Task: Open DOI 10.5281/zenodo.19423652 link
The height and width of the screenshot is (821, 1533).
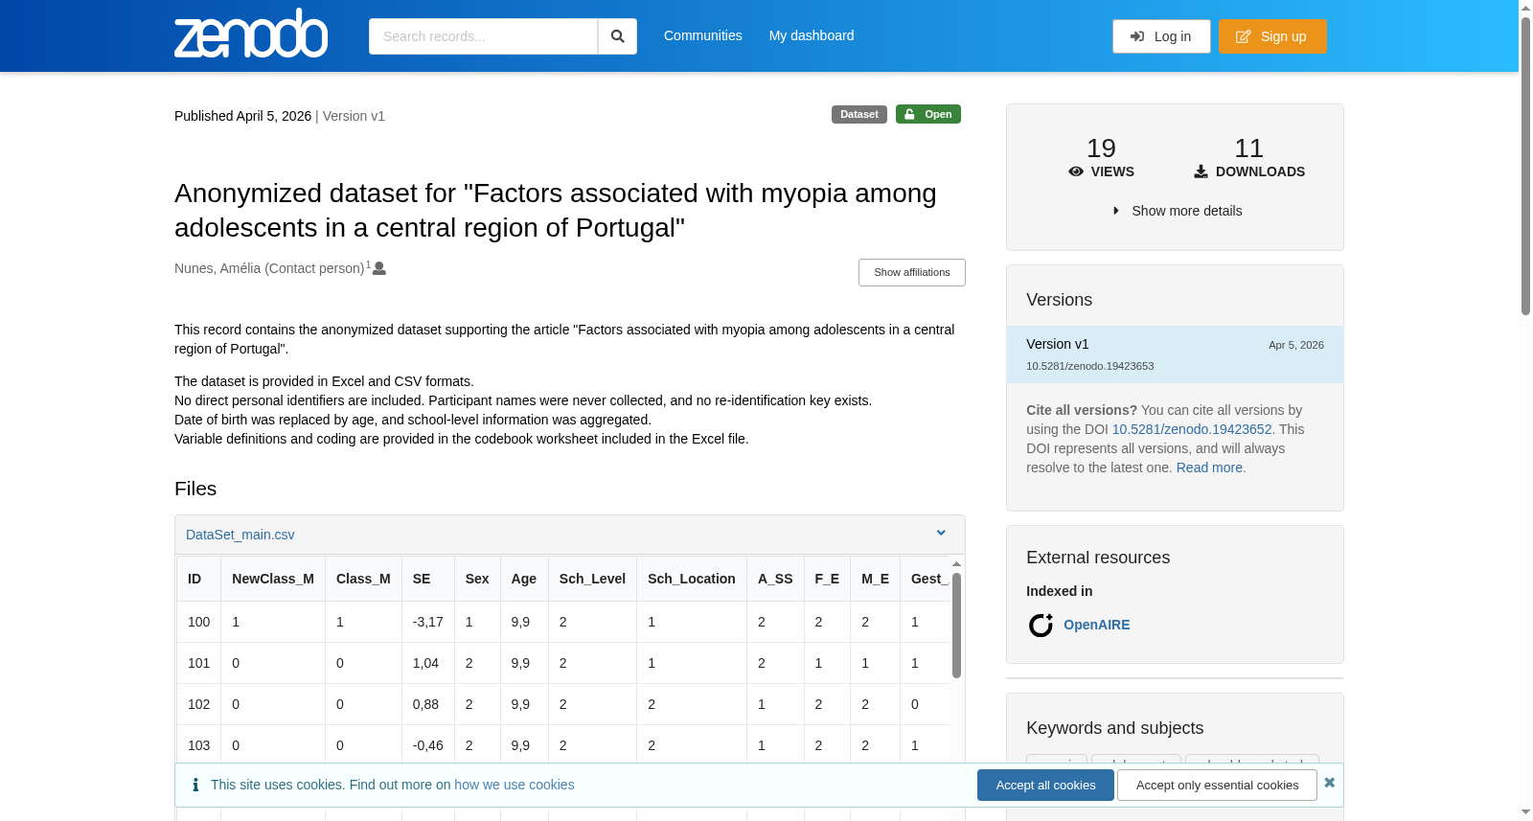Action: click(1192, 429)
